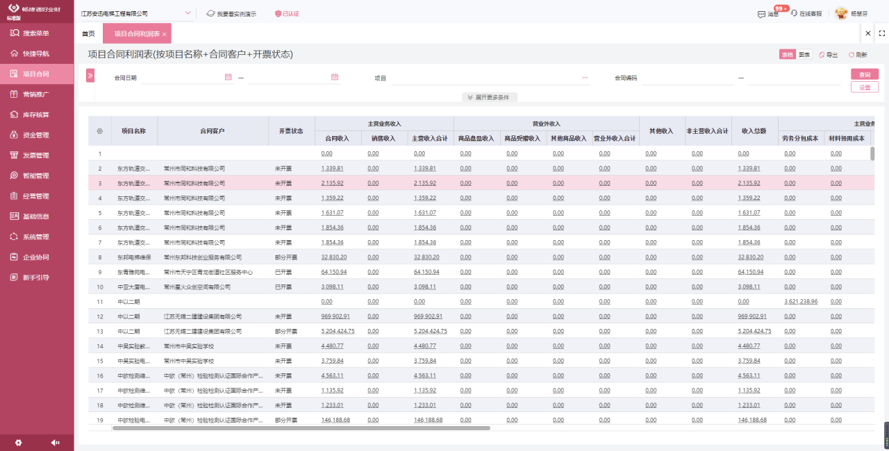Screen dimensions: 889x451
Task: Open the start date calendar picker
Action: [228, 77]
